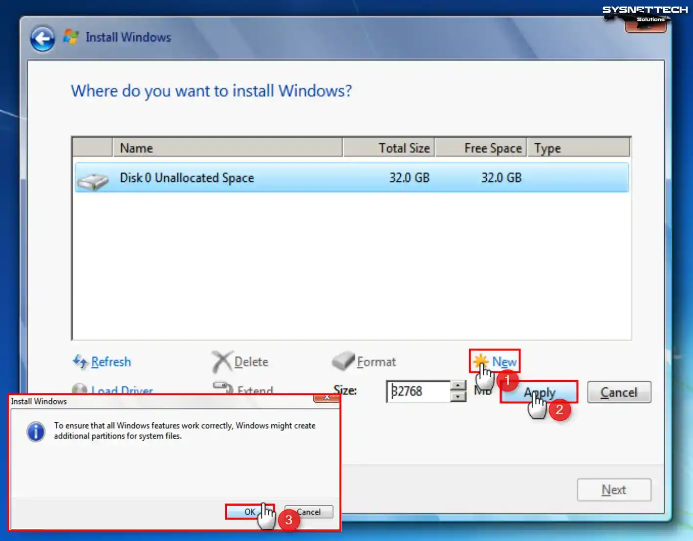Click the Extend link
The image size is (693, 541).
tap(255, 390)
